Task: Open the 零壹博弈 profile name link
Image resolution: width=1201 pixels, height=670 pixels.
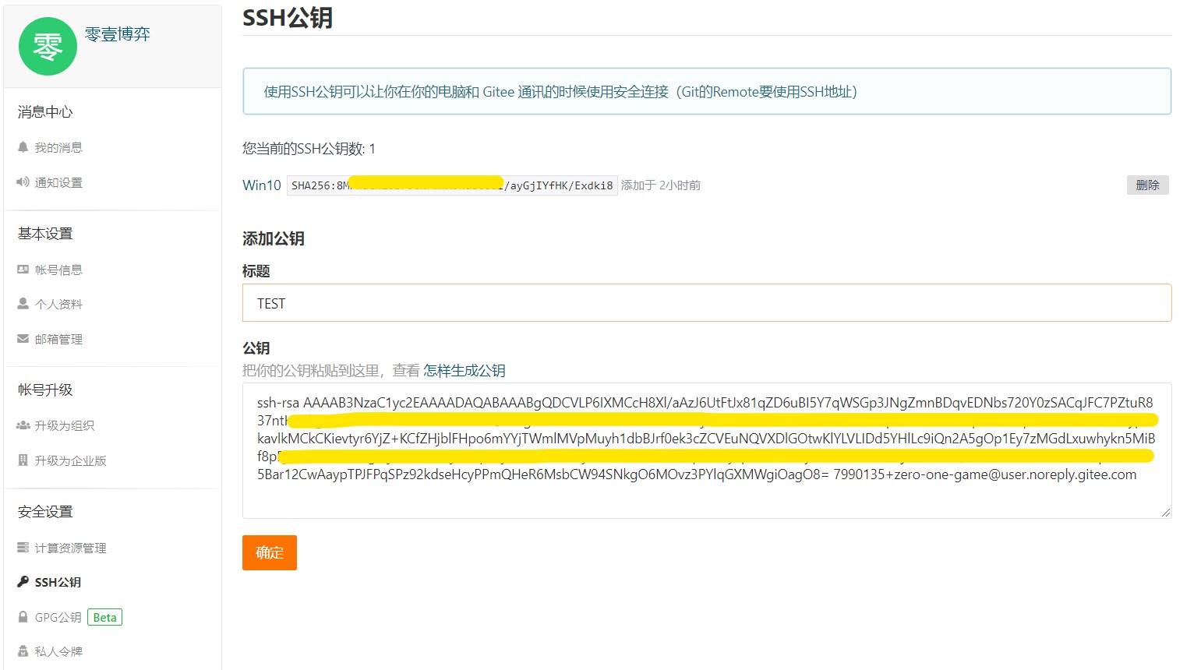Action: 118,34
